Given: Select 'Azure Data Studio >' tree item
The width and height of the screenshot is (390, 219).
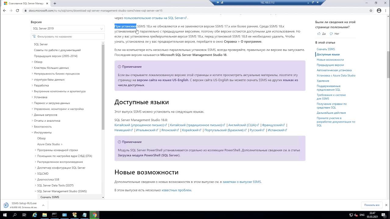Looking at the screenshot, I should tap(50, 144).
